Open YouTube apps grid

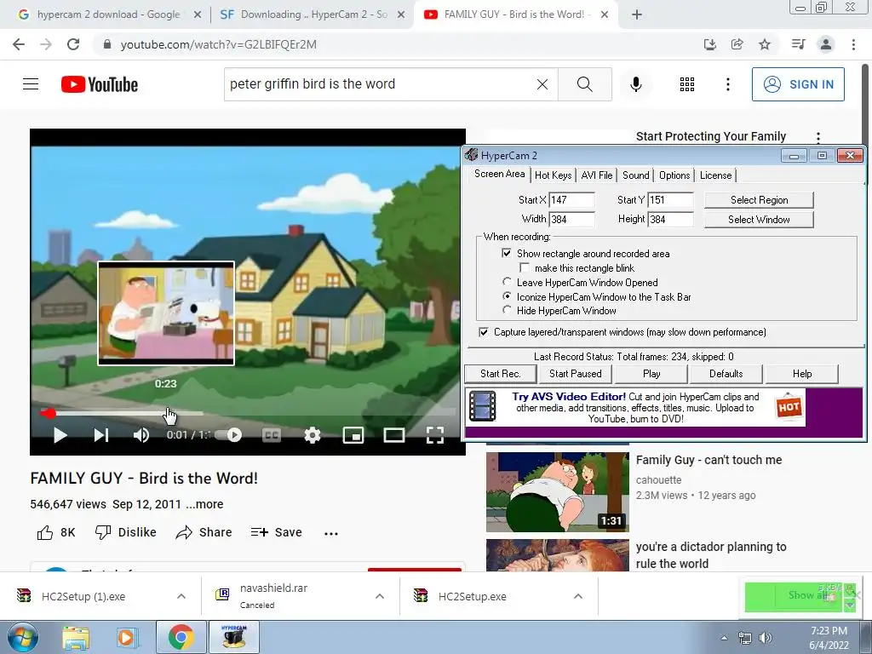click(x=687, y=84)
